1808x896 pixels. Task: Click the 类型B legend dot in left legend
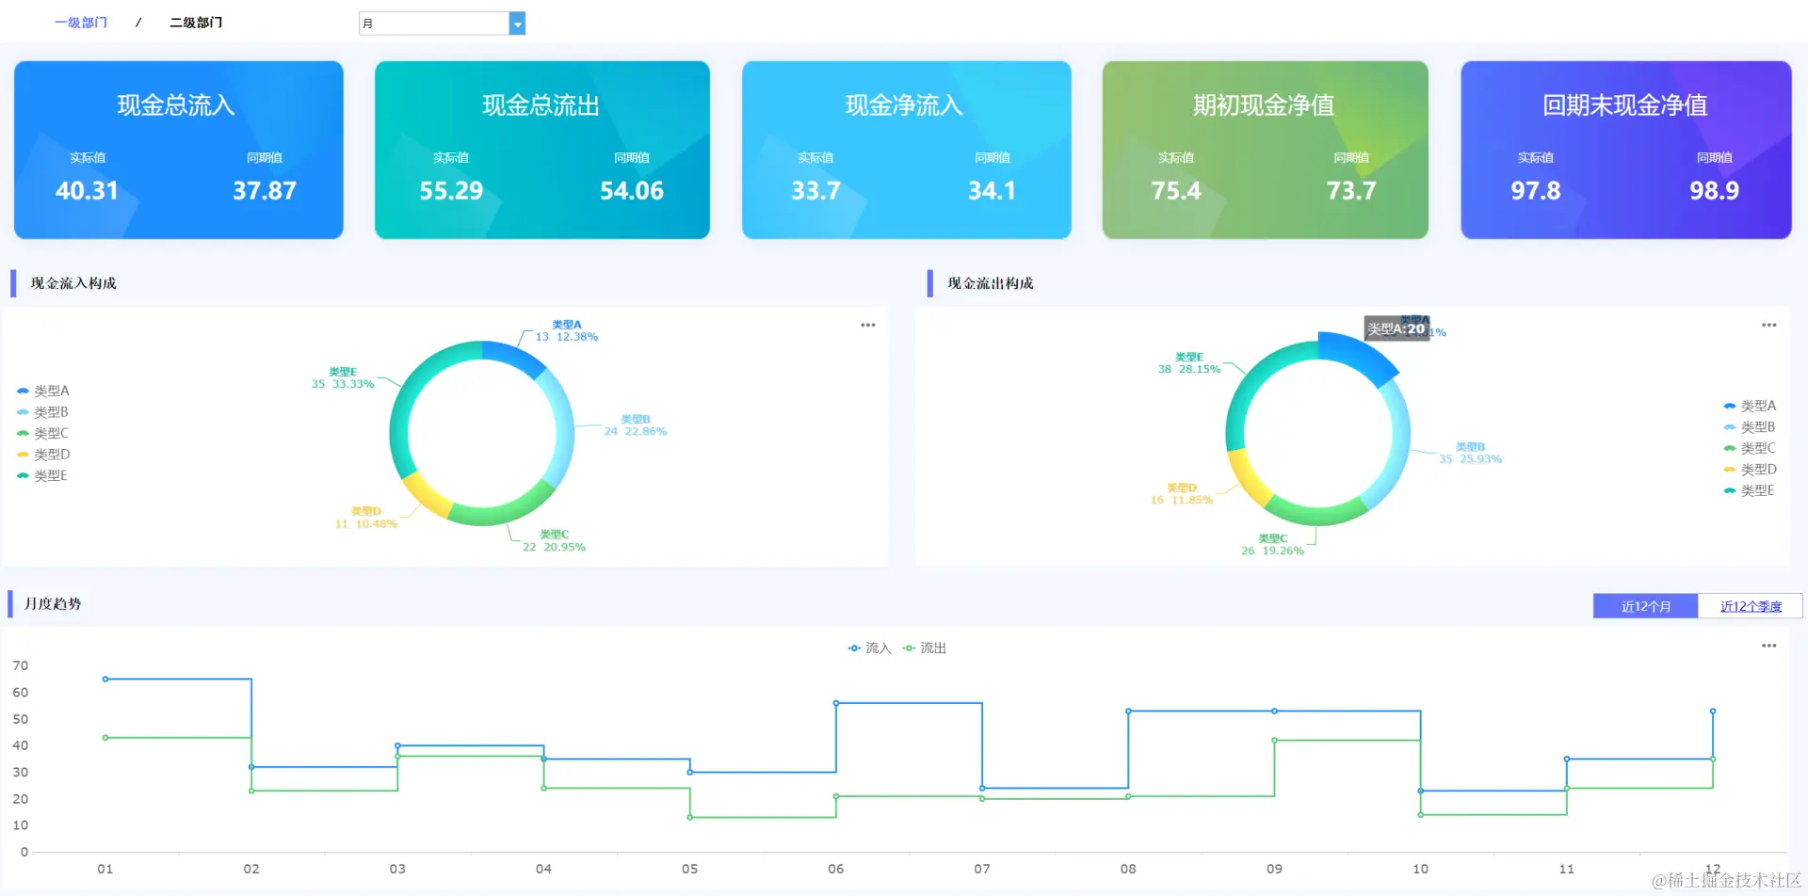(21, 411)
